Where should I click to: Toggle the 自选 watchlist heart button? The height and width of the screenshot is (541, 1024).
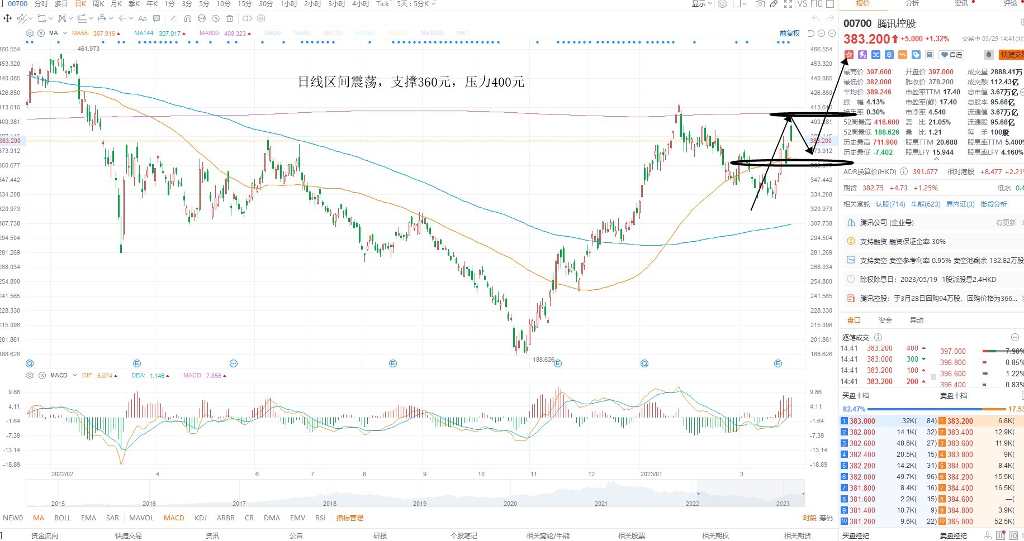tap(952, 55)
